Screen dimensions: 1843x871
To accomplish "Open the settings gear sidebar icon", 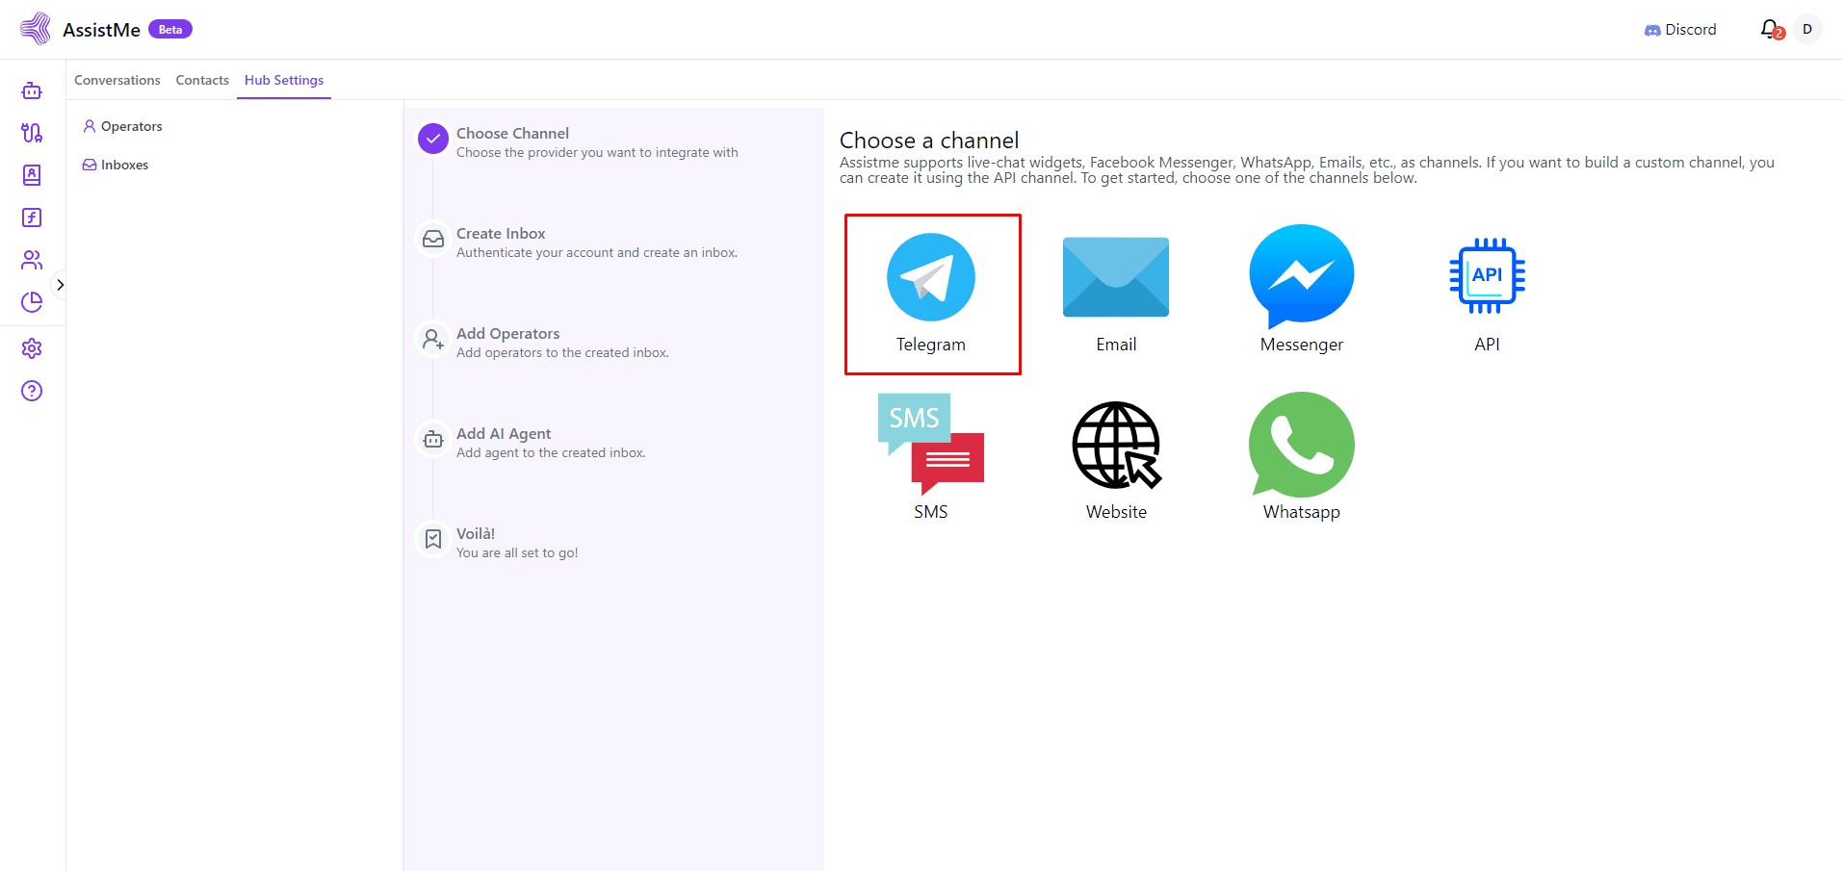I will (32, 348).
